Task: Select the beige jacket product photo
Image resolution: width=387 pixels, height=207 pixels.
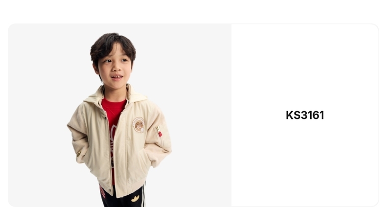Action: (120, 115)
